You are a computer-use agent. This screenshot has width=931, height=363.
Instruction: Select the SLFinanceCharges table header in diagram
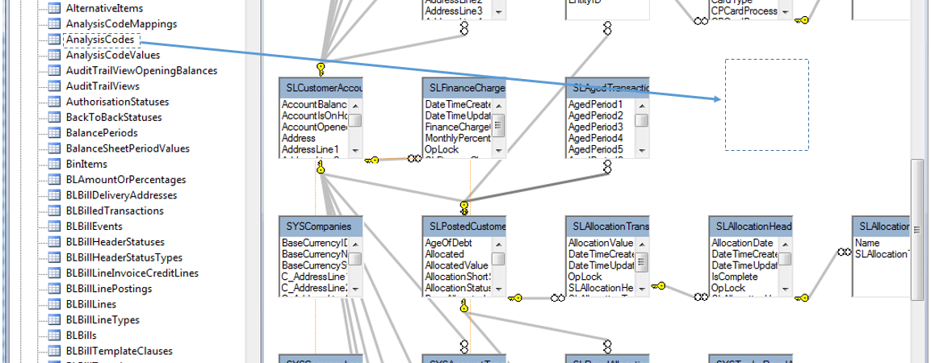464,88
